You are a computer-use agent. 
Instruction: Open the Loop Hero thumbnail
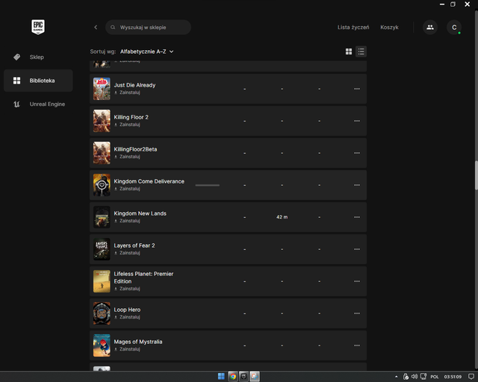102,313
